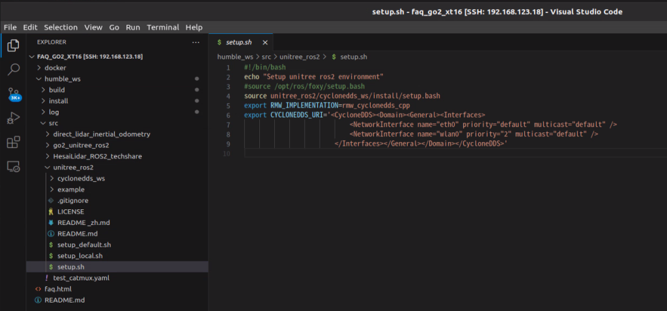Open the Terminal menu
This screenshot has width=667, height=311.
tap(163, 27)
